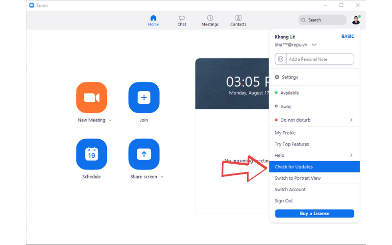
Task: Select Check for Updates menu item
Action: coord(294,167)
